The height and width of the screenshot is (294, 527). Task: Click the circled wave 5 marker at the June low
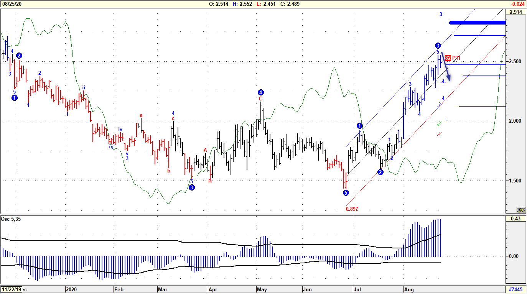coord(346,193)
